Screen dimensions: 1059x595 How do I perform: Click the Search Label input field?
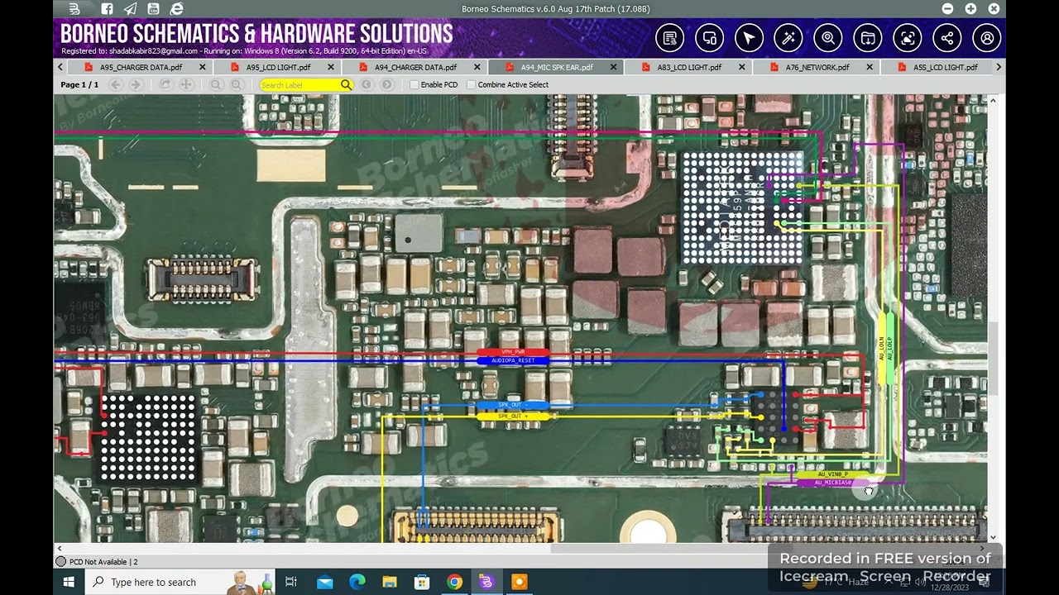299,84
